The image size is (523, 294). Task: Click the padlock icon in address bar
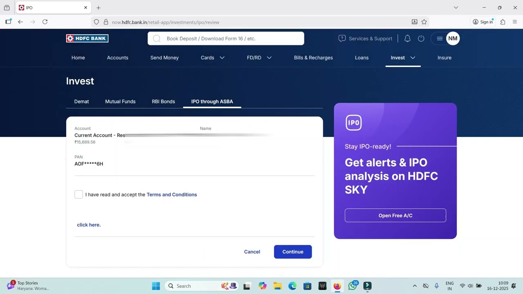pyautogui.click(x=106, y=22)
